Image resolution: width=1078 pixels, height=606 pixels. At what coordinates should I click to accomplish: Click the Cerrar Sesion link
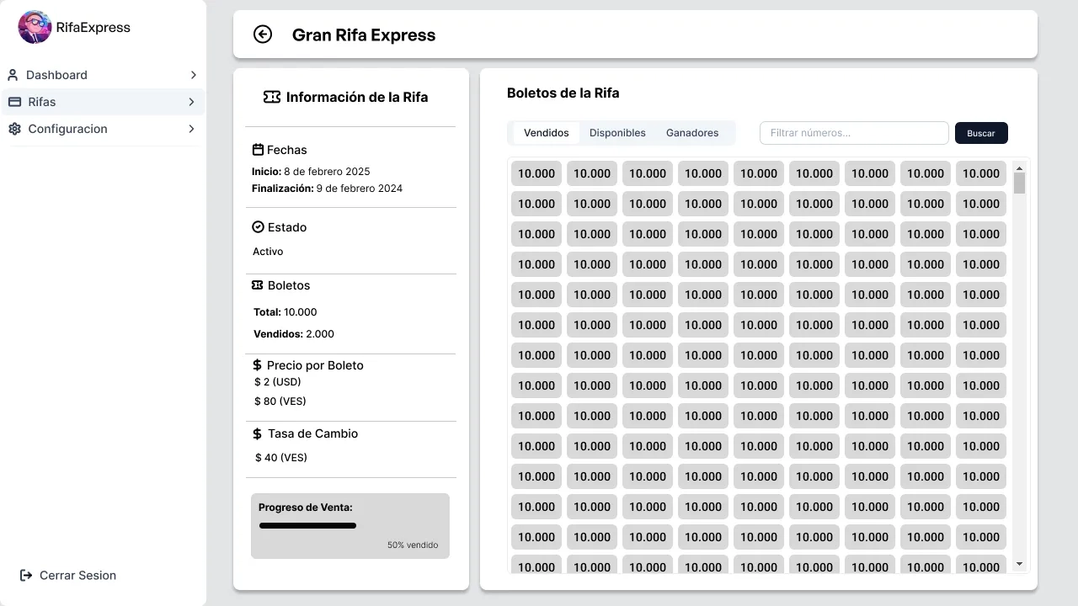click(x=77, y=575)
